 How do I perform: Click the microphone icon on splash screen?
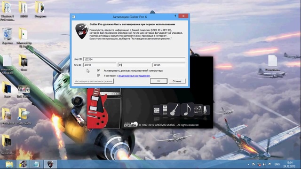205,110
